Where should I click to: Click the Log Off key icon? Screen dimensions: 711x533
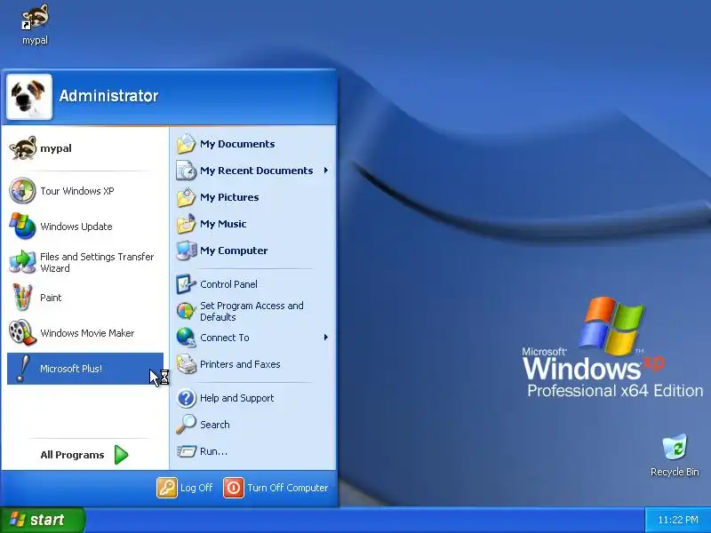167,488
